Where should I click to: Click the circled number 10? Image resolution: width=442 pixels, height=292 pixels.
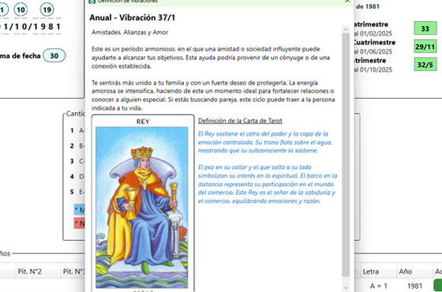[x=21, y=10]
